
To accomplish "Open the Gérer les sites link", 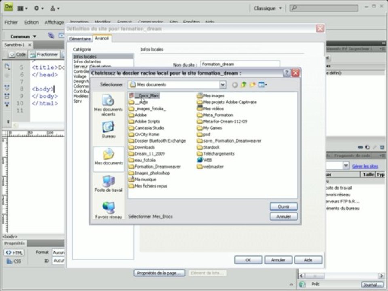I will pos(365,166).
